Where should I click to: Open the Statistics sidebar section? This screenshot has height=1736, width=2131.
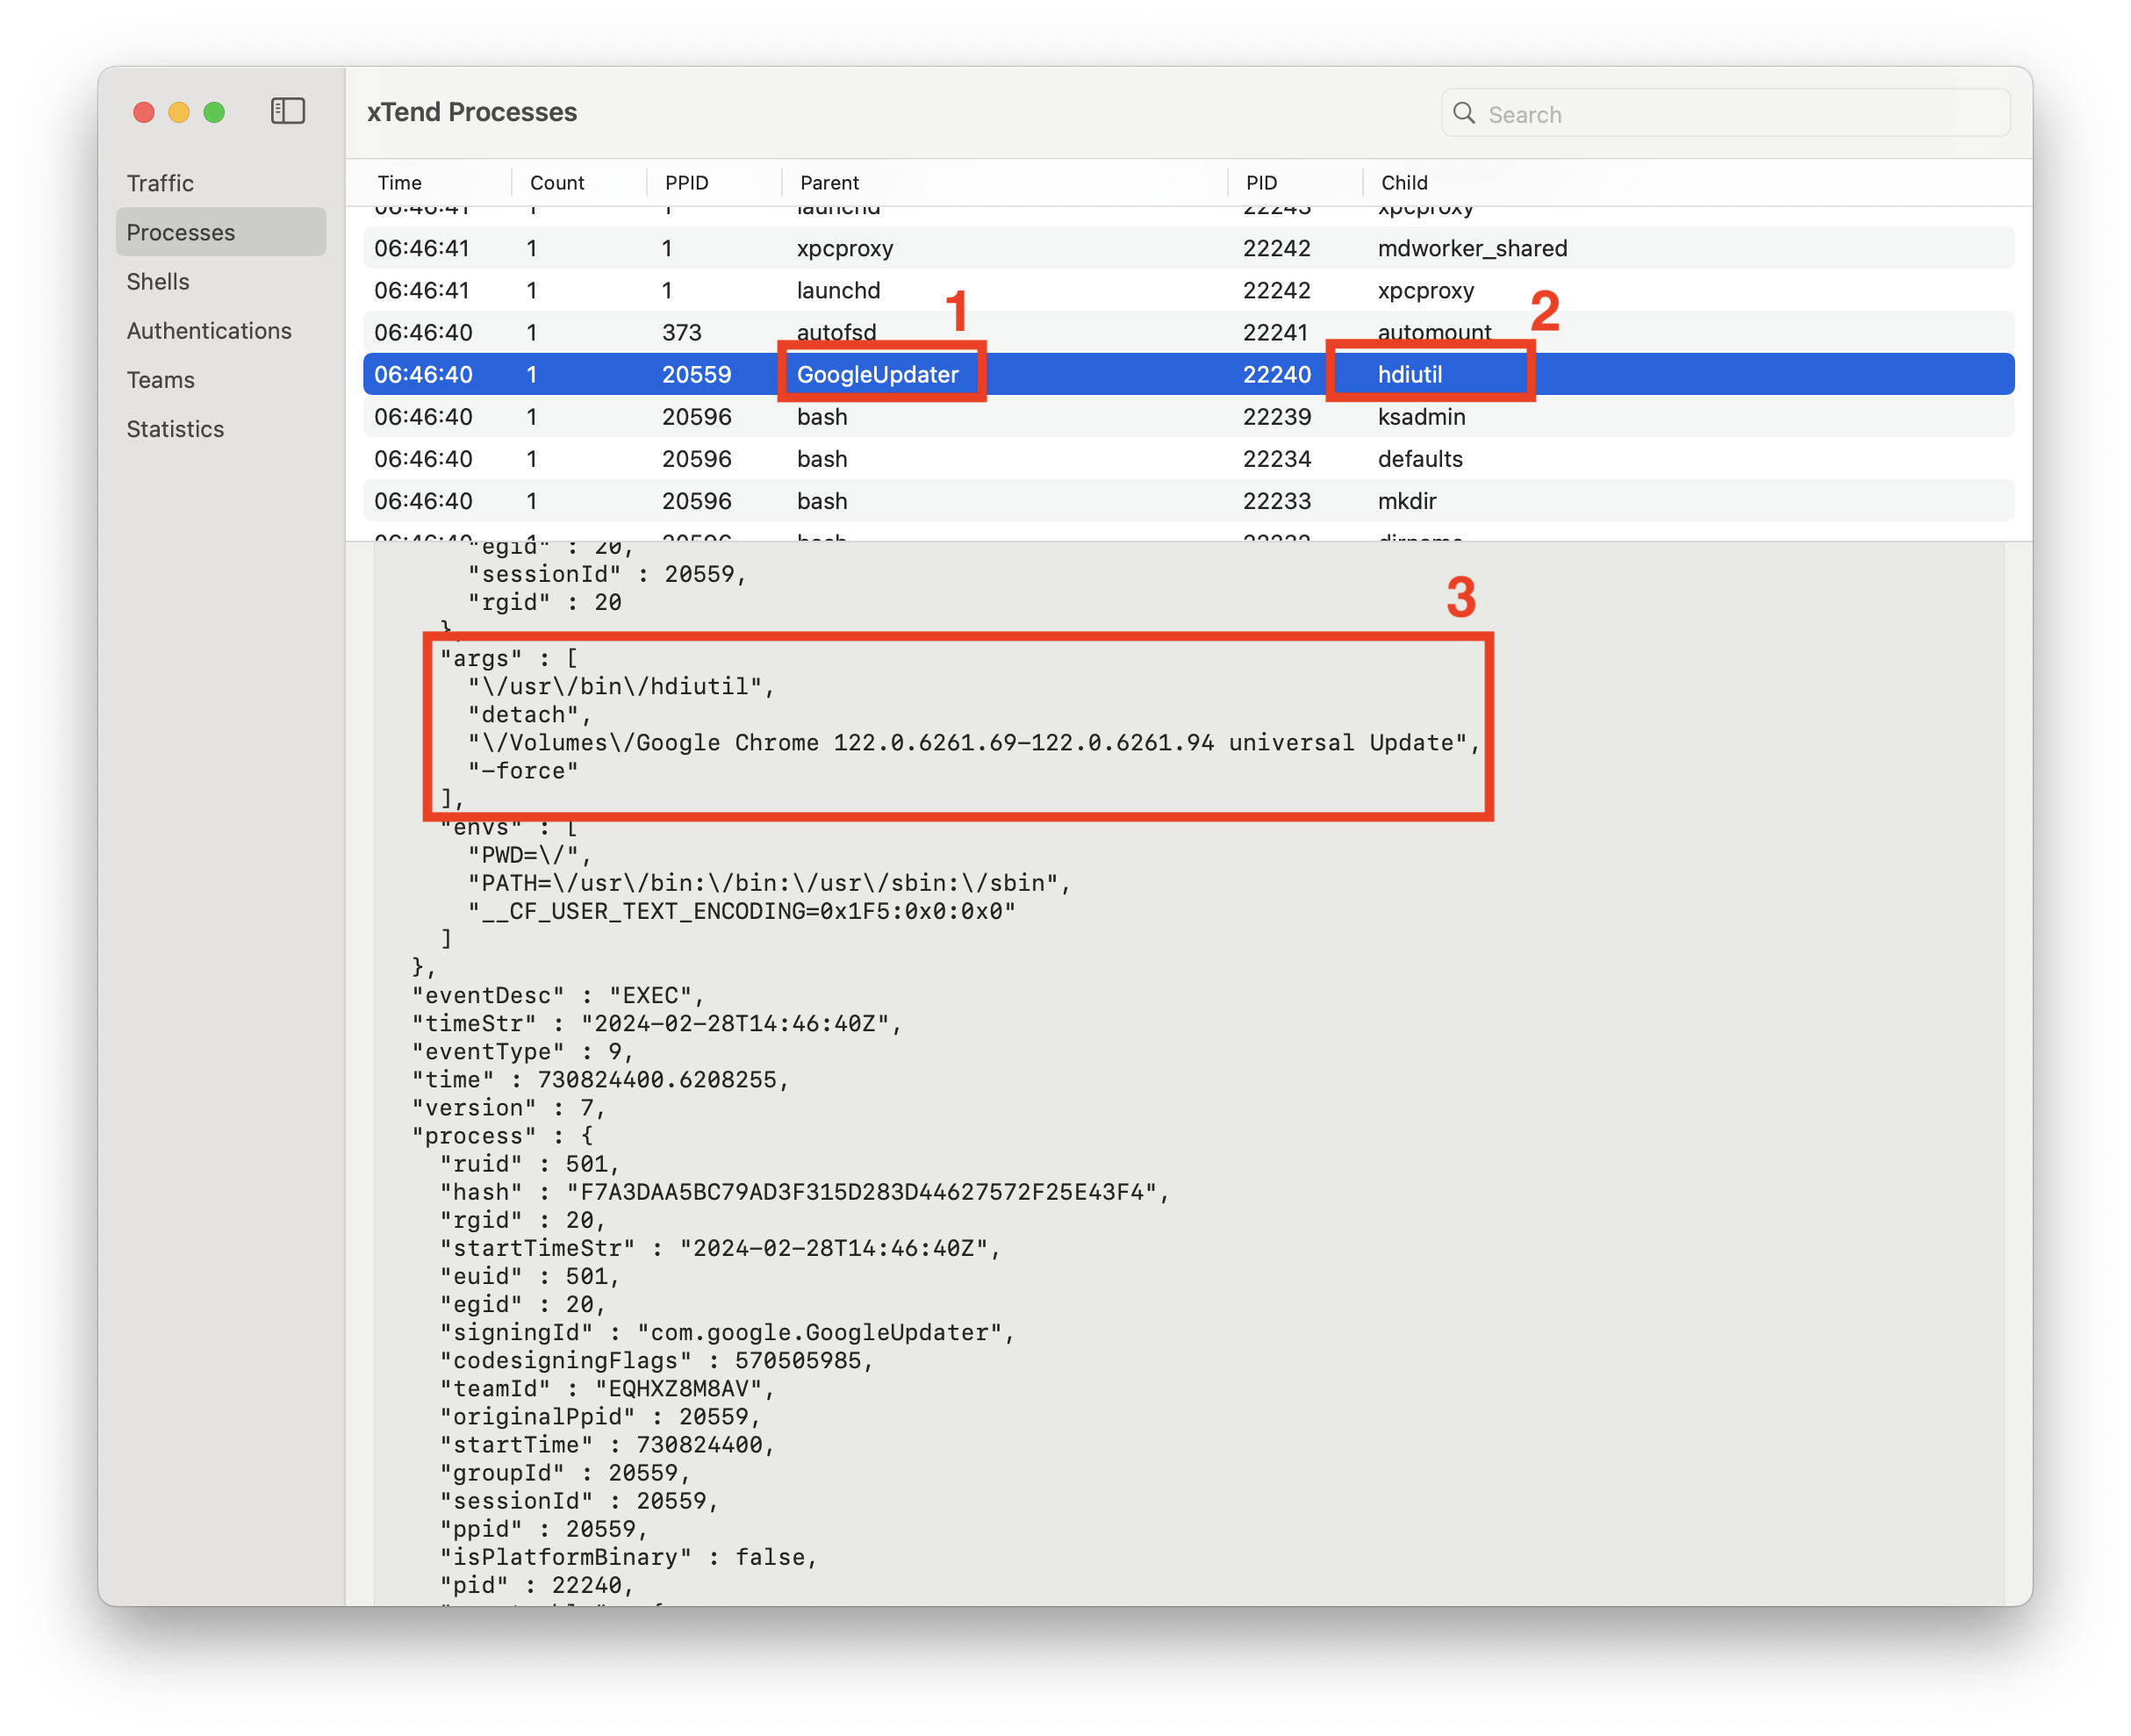(175, 429)
